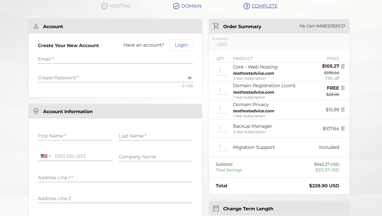Remove Domain Registration with its trash icon
Viewport: 382px width, 216px height.
pos(343,88)
